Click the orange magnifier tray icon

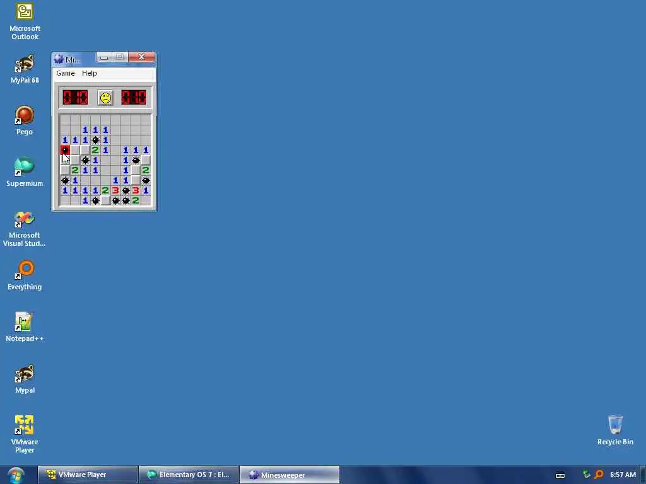point(599,475)
